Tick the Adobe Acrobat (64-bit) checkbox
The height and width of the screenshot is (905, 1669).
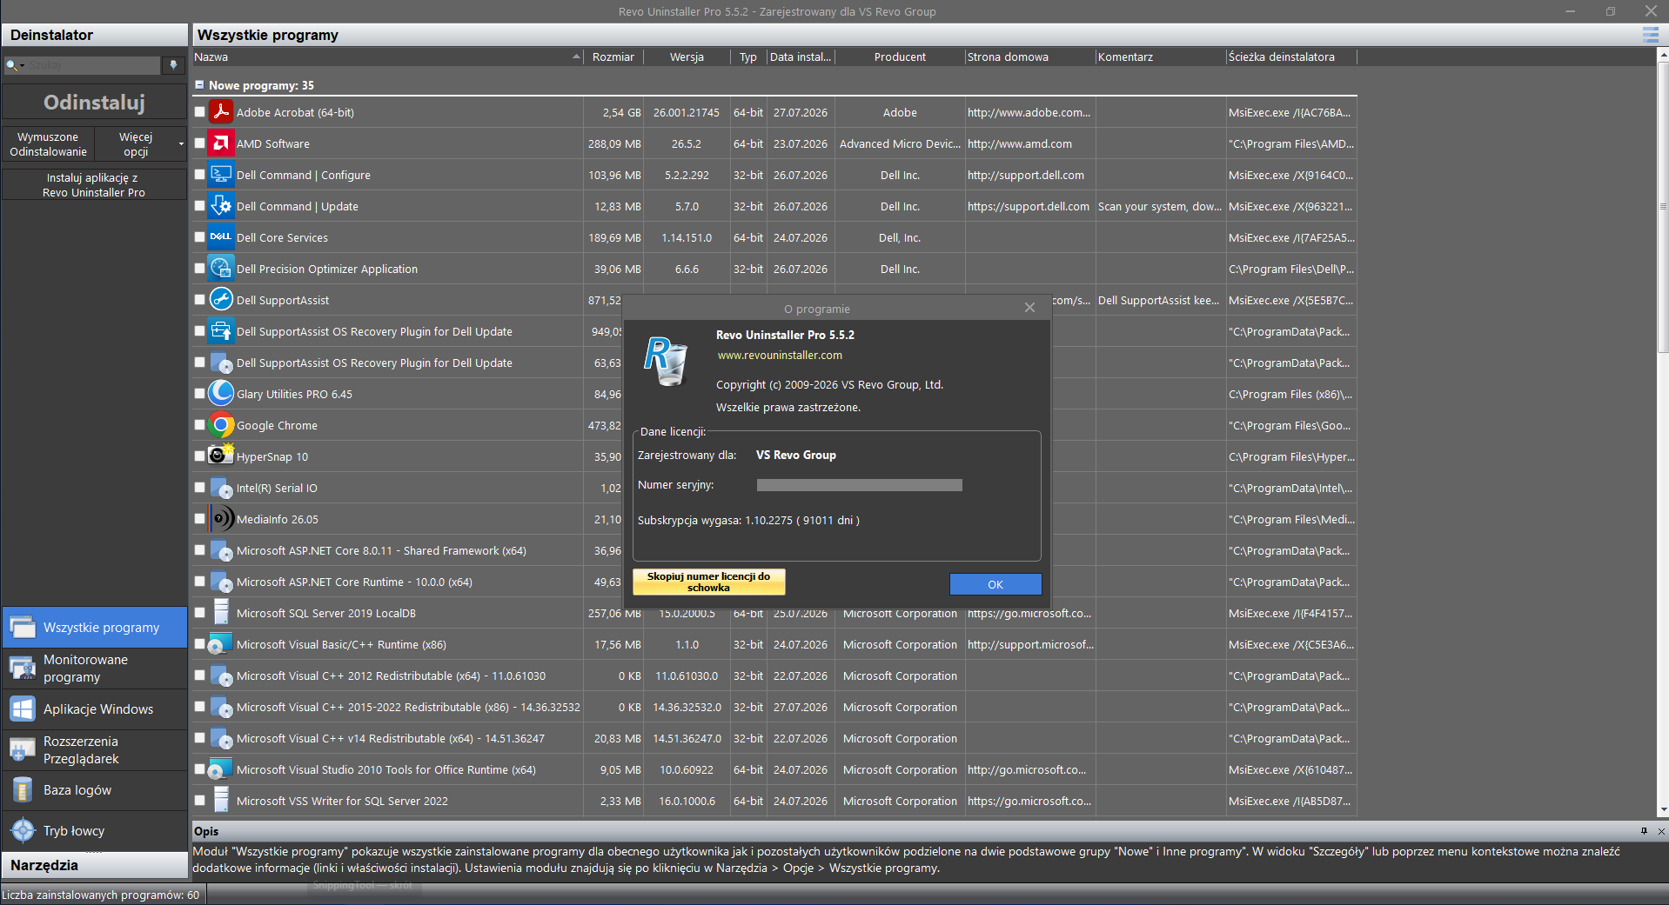(x=200, y=112)
